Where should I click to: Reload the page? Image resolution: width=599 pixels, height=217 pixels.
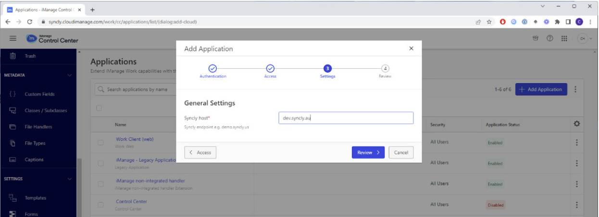[30, 22]
